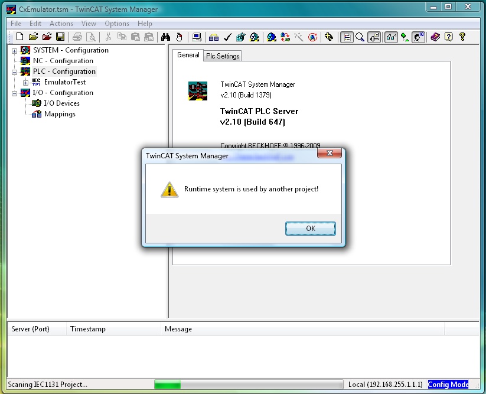Click the Local (192.168.255.1.1.1) status entry
Image resolution: width=486 pixels, height=394 pixels.
point(385,385)
